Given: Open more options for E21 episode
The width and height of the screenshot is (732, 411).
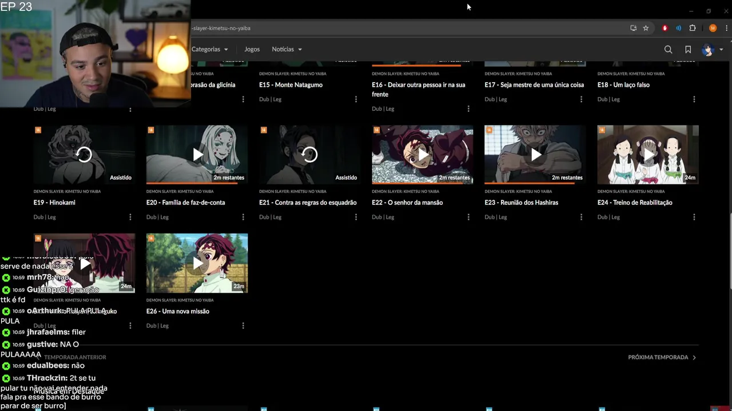Looking at the screenshot, I should tap(356, 217).
